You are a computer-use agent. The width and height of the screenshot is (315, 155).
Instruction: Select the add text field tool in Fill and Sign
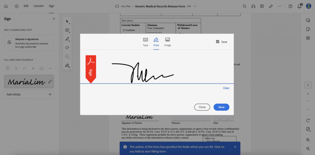(x=8, y=68)
